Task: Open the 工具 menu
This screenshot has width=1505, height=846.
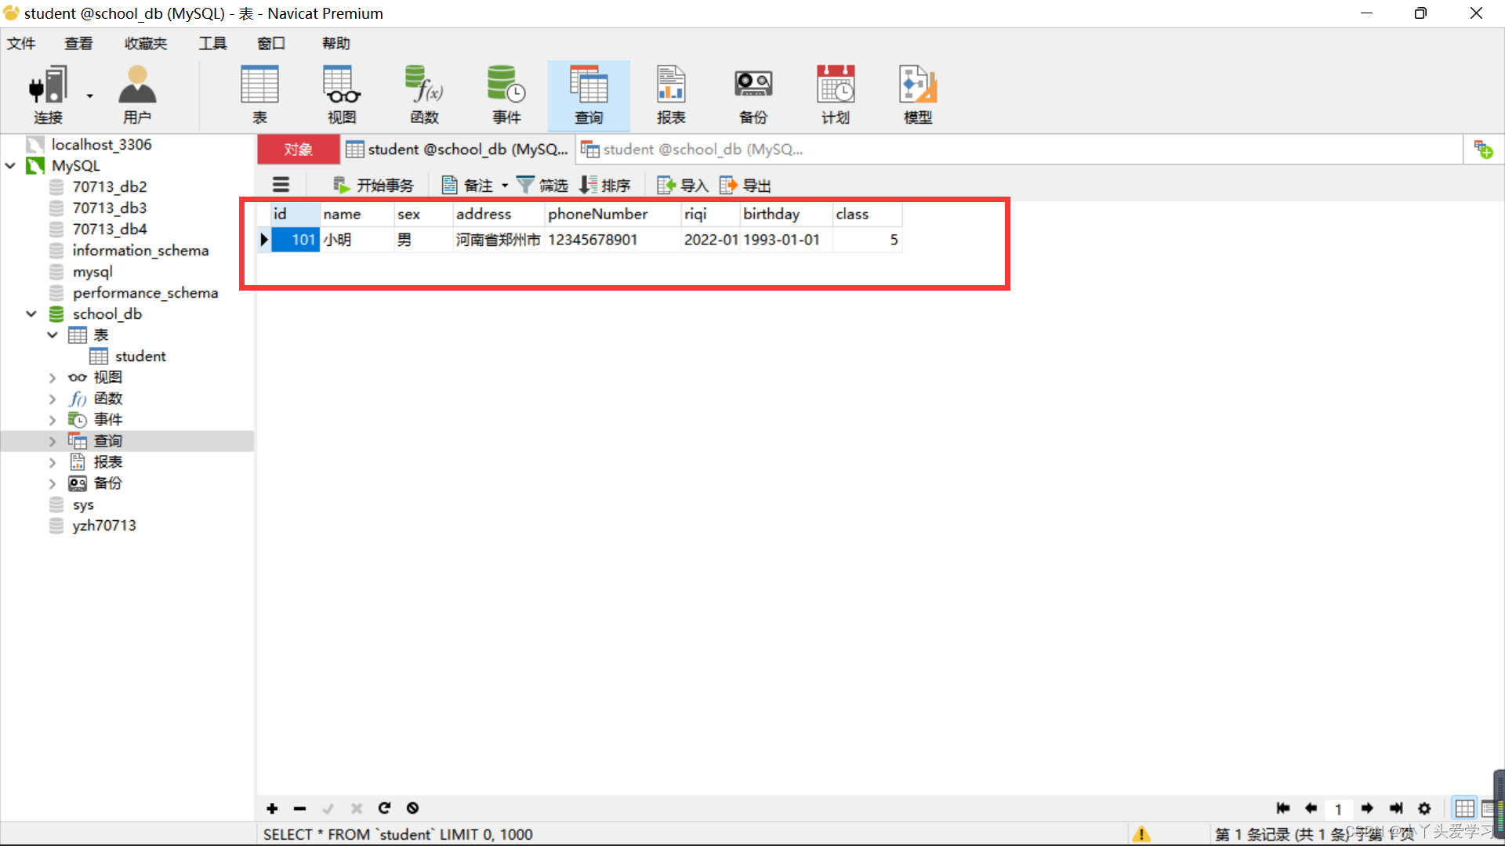Action: [212, 43]
